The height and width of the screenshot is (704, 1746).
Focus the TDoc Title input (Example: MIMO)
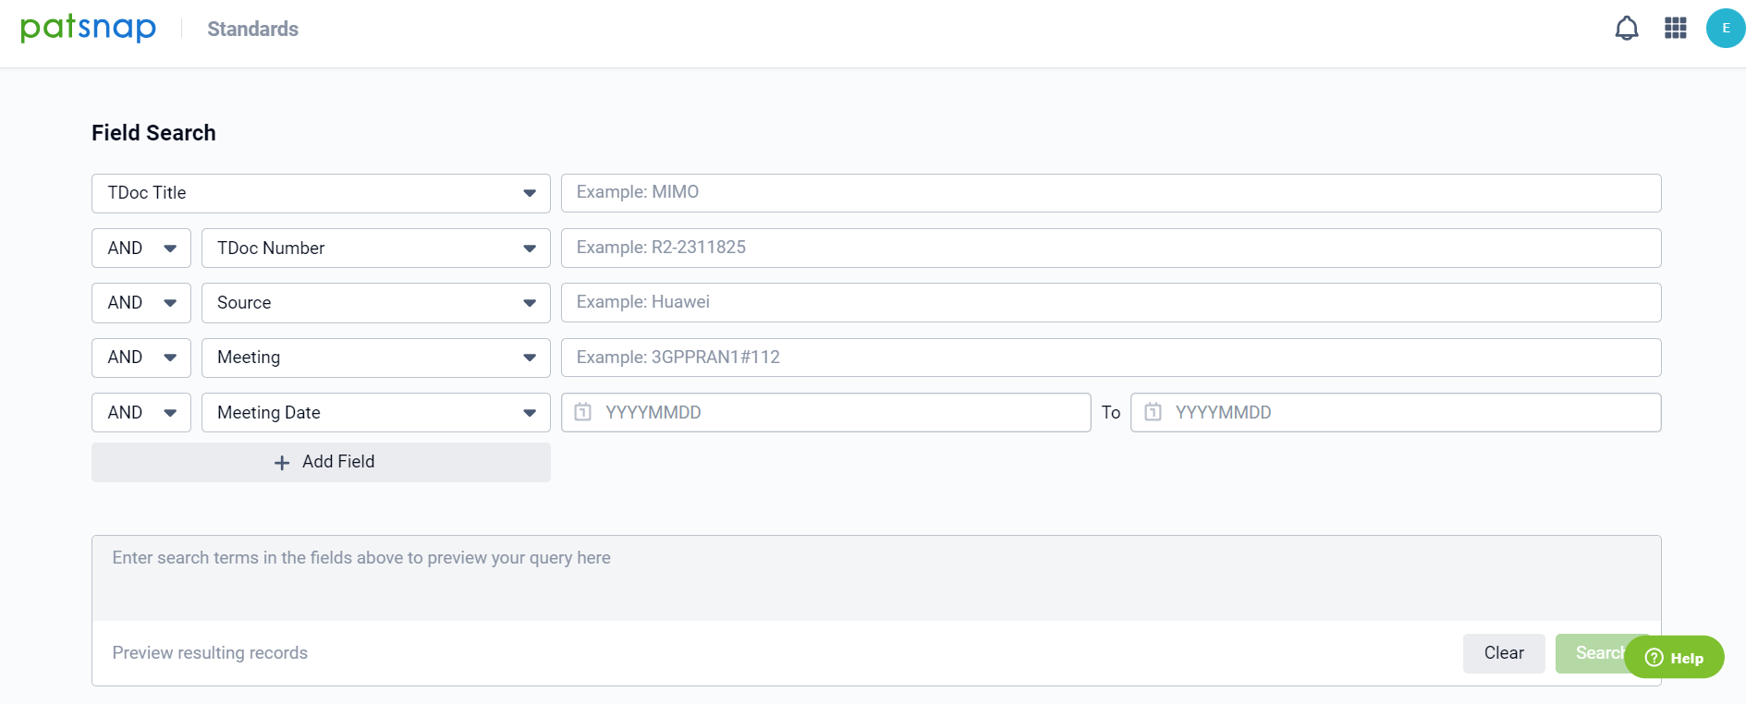pyautogui.click(x=1111, y=193)
